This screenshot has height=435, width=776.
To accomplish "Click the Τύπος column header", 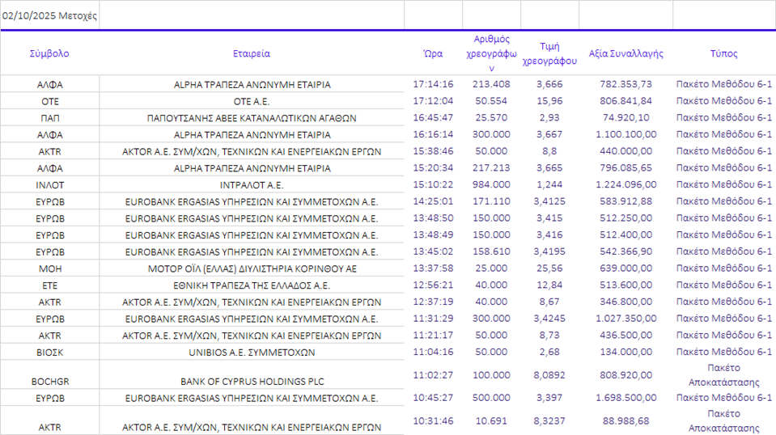I will point(724,53).
